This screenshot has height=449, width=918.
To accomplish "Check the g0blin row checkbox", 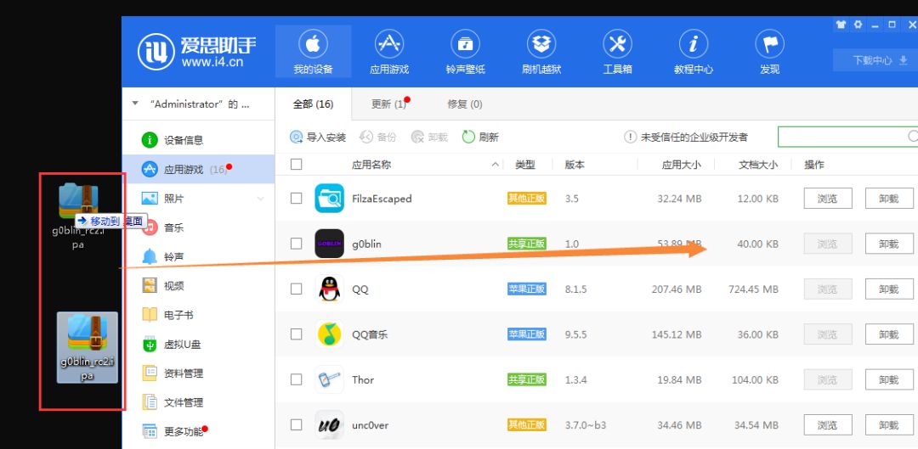I will point(297,244).
